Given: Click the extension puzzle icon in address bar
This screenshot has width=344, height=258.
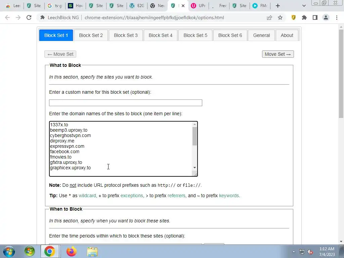Looking at the screenshot, I should [43, 17].
